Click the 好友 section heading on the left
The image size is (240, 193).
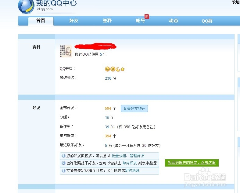tap(36, 108)
